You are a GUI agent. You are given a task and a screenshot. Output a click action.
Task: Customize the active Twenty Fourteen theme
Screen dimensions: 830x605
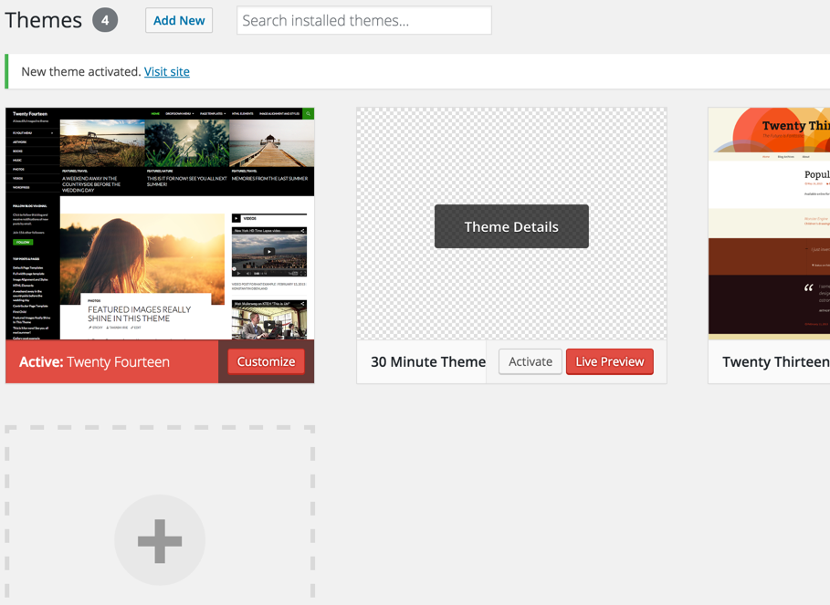(x=267, y=361)
